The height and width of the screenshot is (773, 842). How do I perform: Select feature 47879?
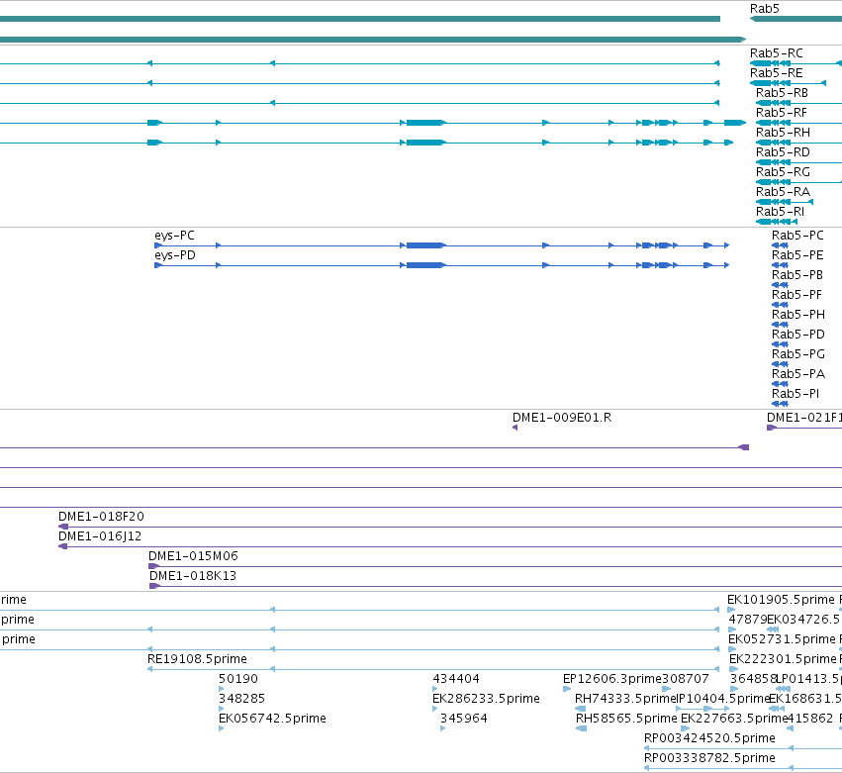[x=747, y=620]
